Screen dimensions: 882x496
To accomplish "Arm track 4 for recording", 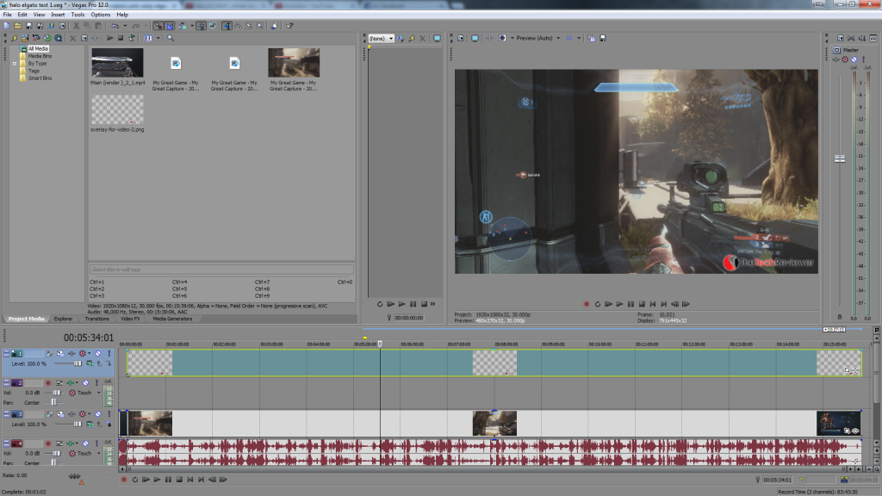I will 49,443.
